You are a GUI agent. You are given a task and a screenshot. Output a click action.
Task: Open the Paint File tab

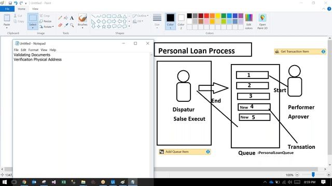tap(7, 9)
